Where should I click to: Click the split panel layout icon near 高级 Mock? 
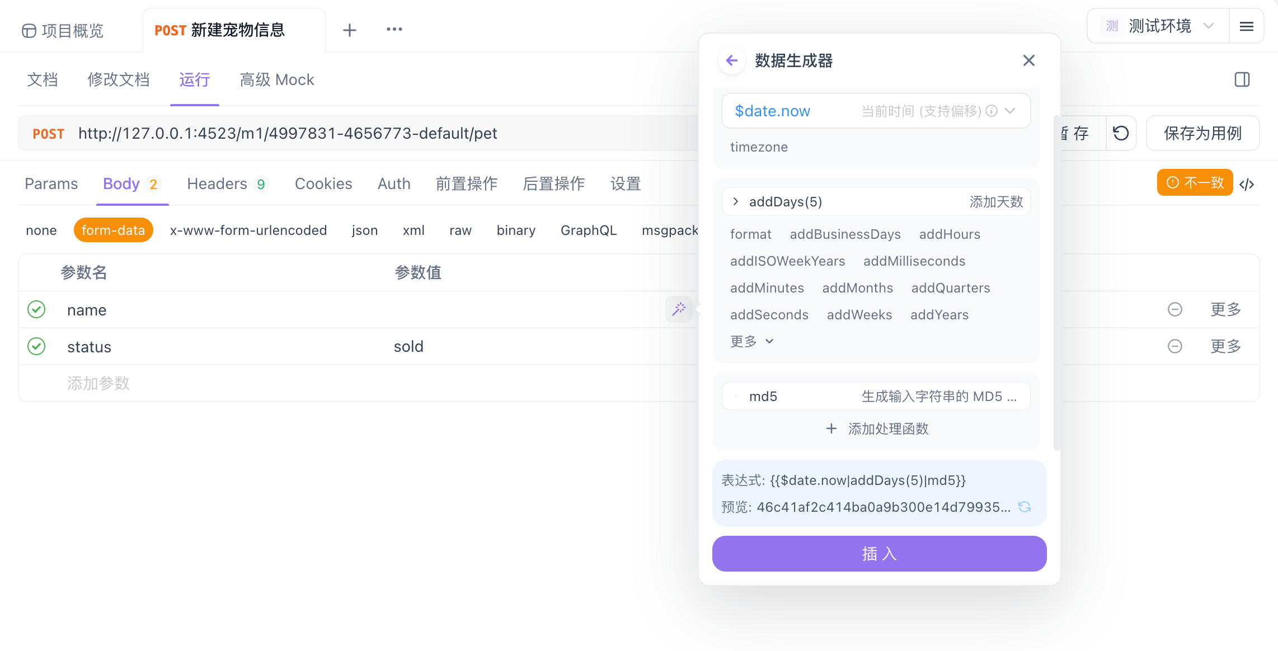coord(1242,79)
